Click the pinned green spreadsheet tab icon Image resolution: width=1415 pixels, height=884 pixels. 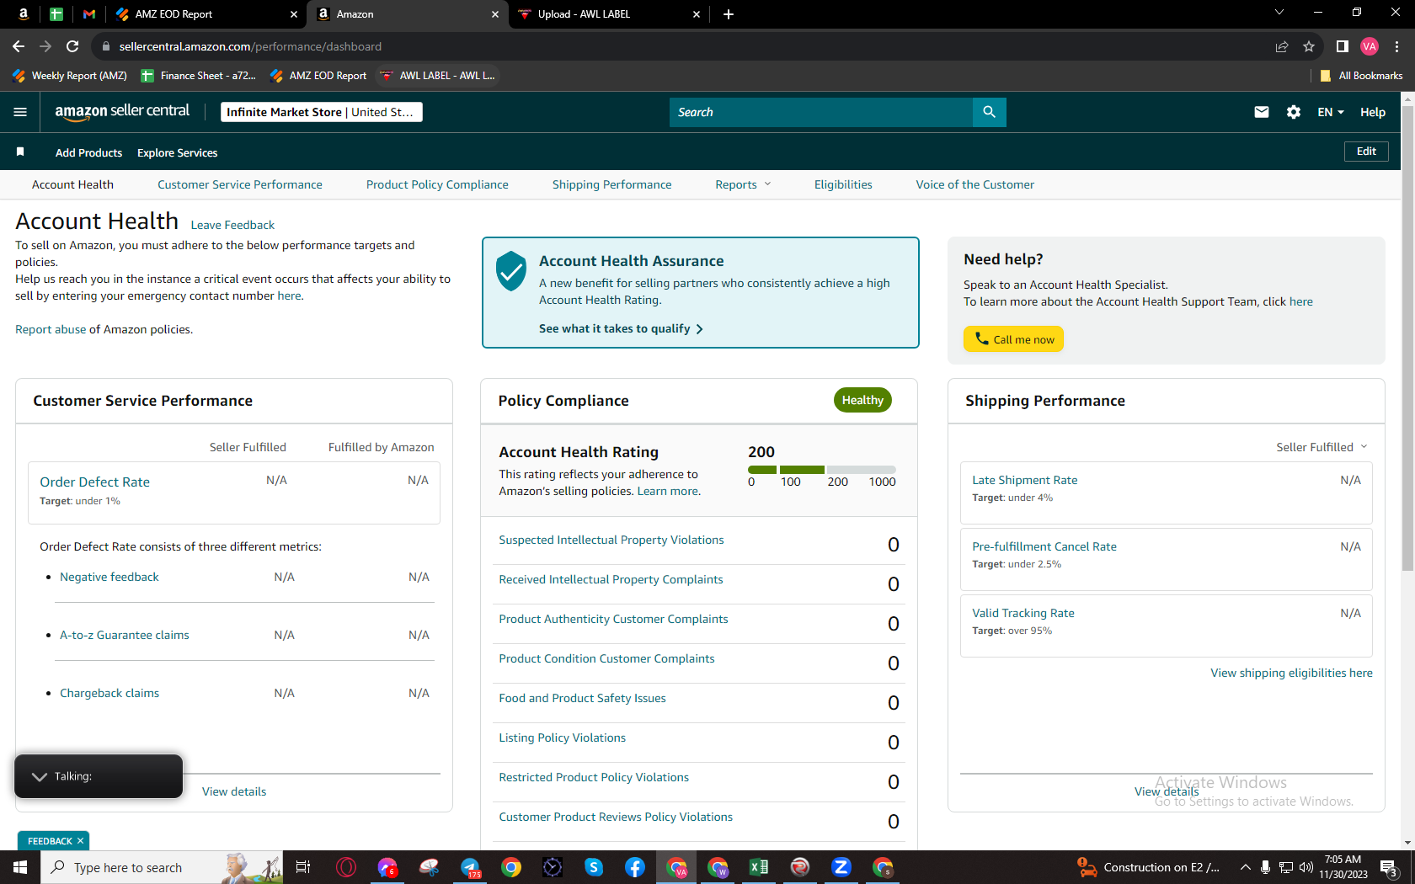56,13
